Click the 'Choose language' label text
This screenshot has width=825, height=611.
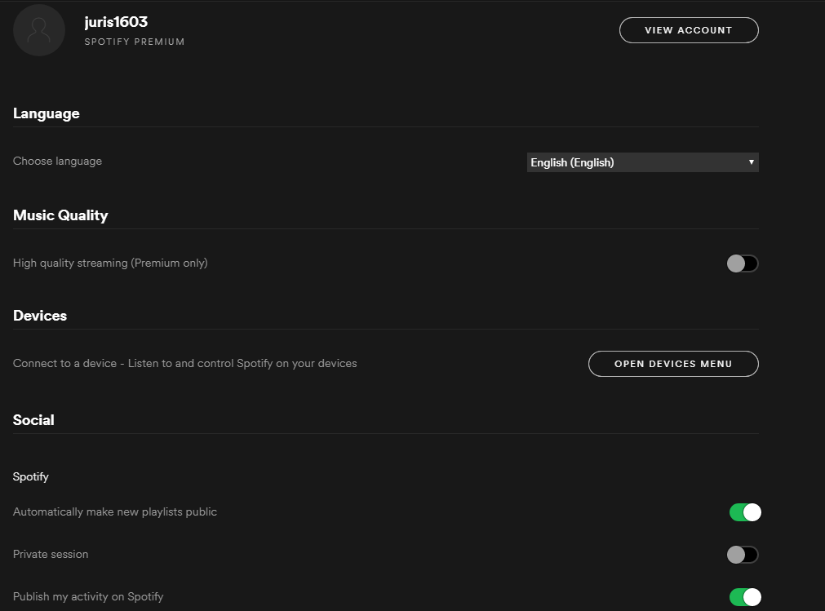tap(57, 162)
